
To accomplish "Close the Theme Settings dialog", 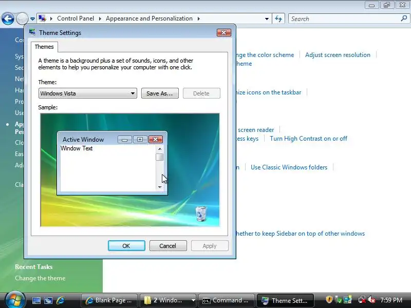I will click(224, 32).
